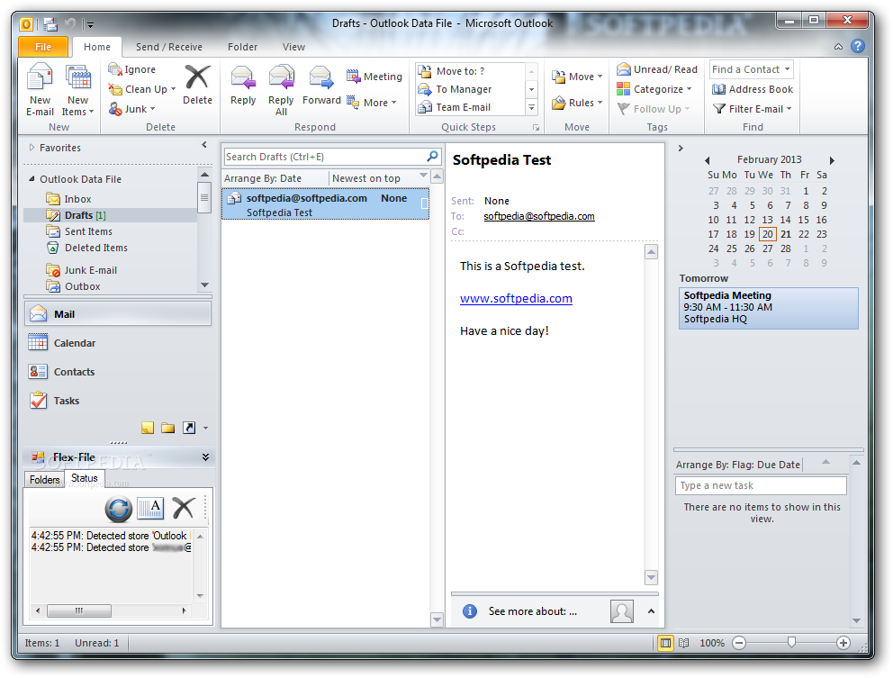The height and width of the screenshot is (678, 893).
Task: Collapse the Flex-File panel chevron
Action: point(205,457)
